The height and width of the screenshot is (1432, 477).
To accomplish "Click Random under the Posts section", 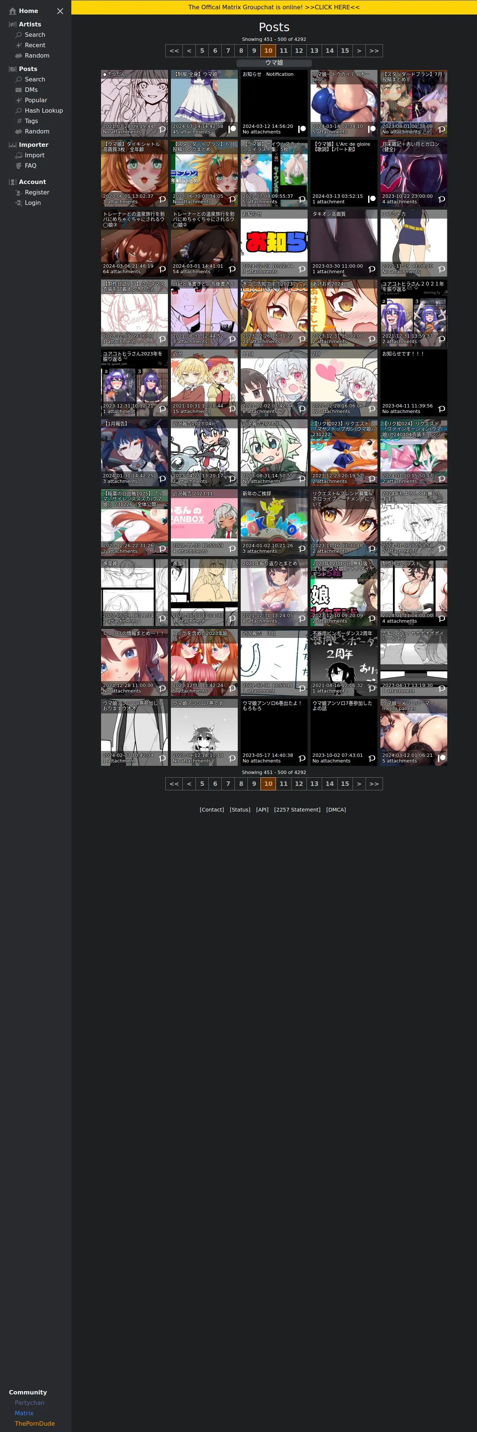I will coord(37,132).
